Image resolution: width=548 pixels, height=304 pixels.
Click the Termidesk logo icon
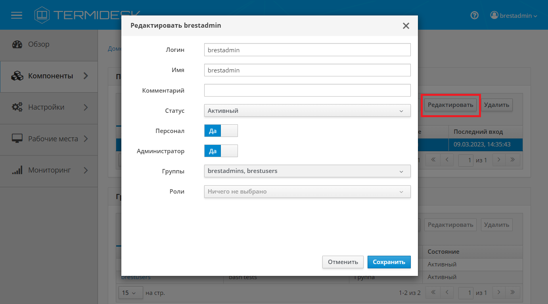click(42, 15)
